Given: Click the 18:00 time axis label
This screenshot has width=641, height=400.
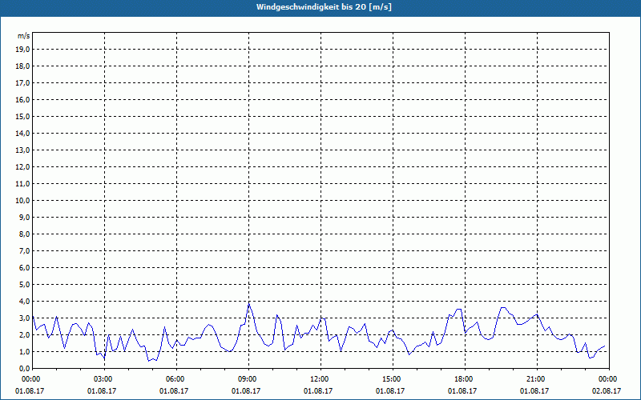Looking at the screenshot, I should click(465, 379).
